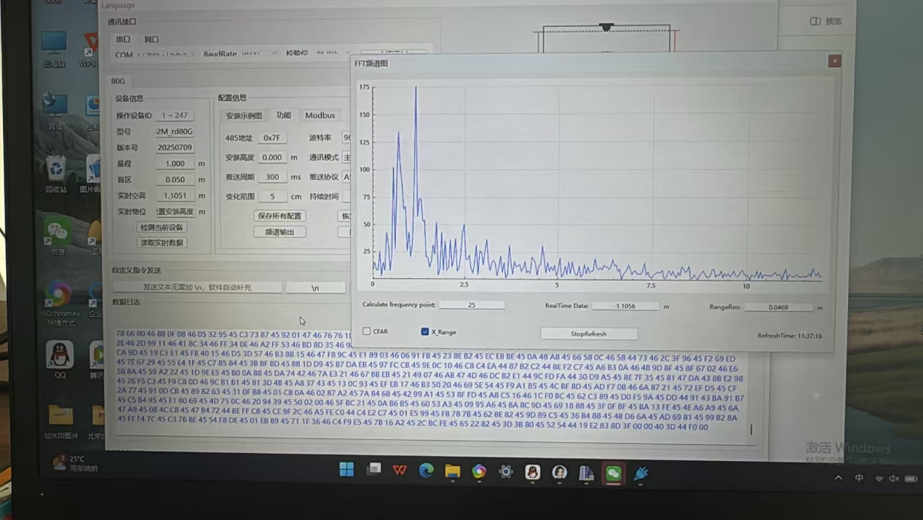The height and width of the screenshot is (520, 923).
Task: Open the Recycle Bin desktop icon
Action: point(56,175)
